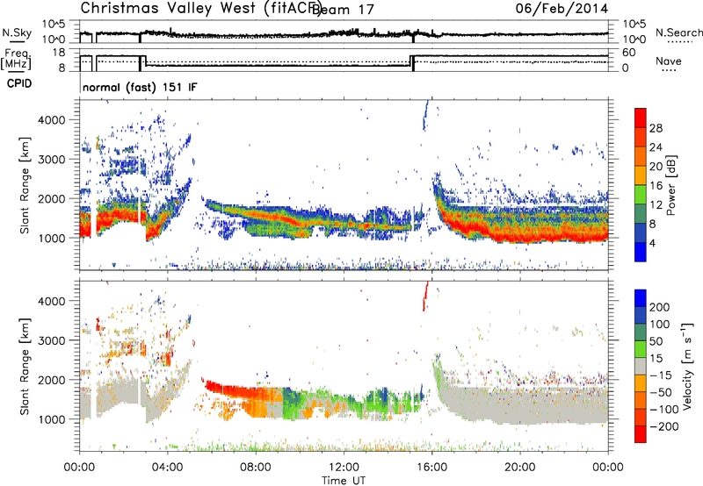Click the 'Freq. [MHz]' axis label
703x486 pixels.
coord(17,59)
